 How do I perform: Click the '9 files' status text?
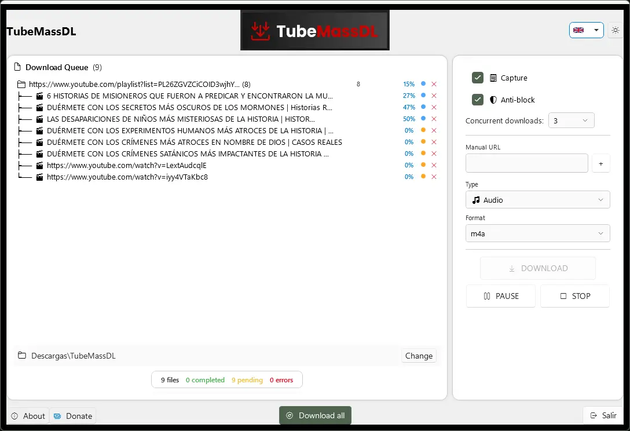pos(170,380)
